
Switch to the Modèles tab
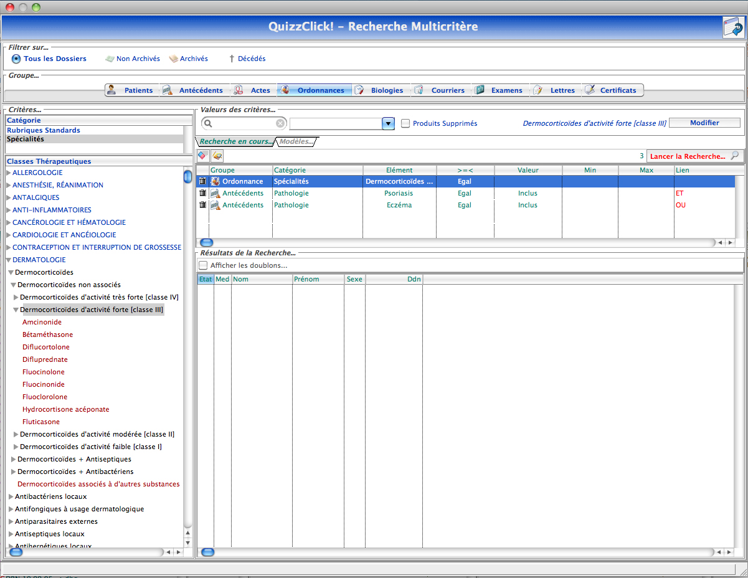(296, 141)
